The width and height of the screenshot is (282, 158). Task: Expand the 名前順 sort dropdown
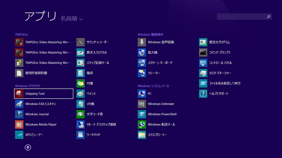[x=72, y=18]
